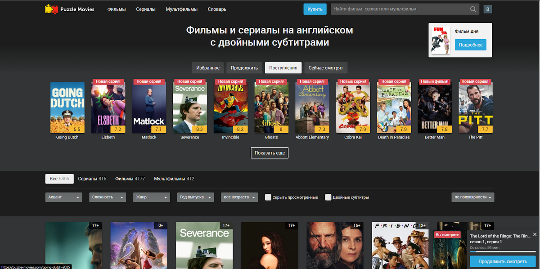
Task: Open the 'Сложность' dropdown
Action: [x=107, y=197]
